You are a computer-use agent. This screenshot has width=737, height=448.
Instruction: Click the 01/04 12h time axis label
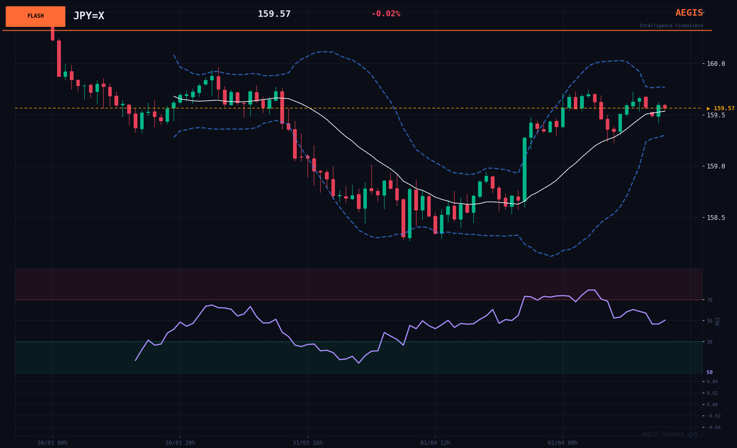[x=435, y=443]
